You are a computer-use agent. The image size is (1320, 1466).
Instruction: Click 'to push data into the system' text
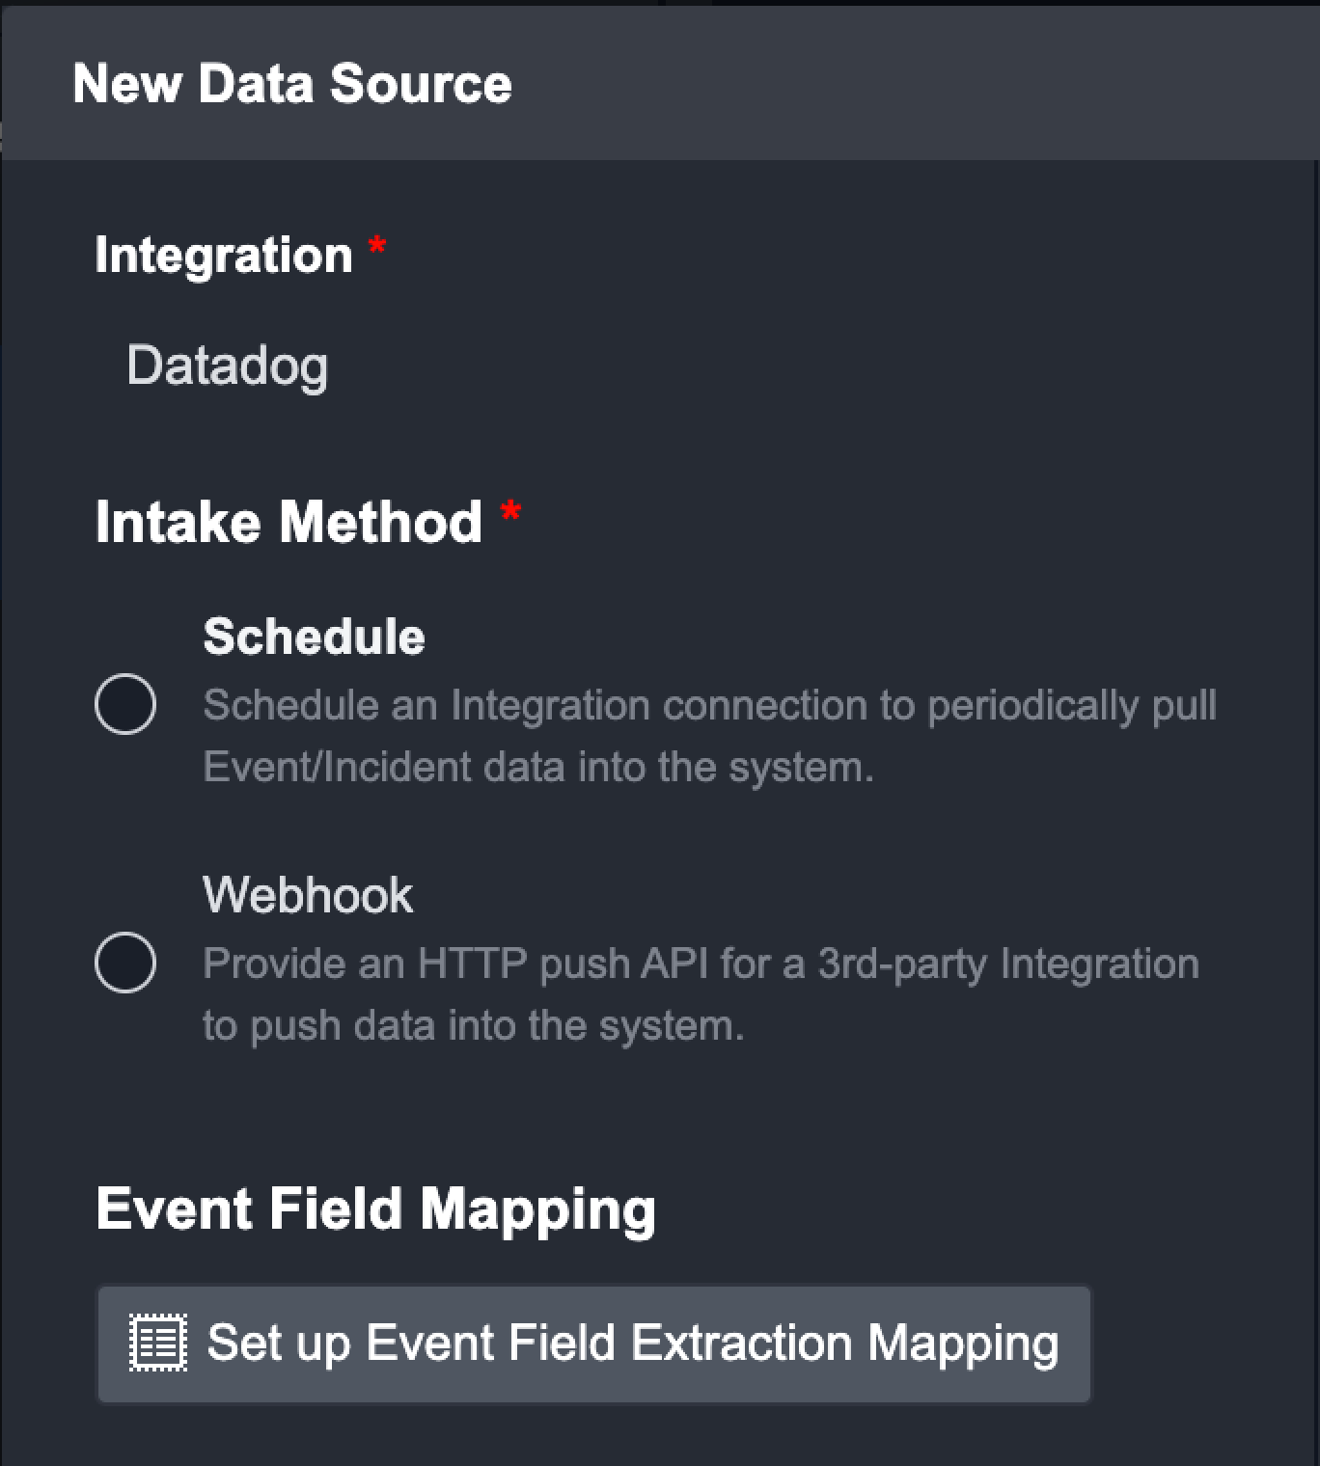473,1025
